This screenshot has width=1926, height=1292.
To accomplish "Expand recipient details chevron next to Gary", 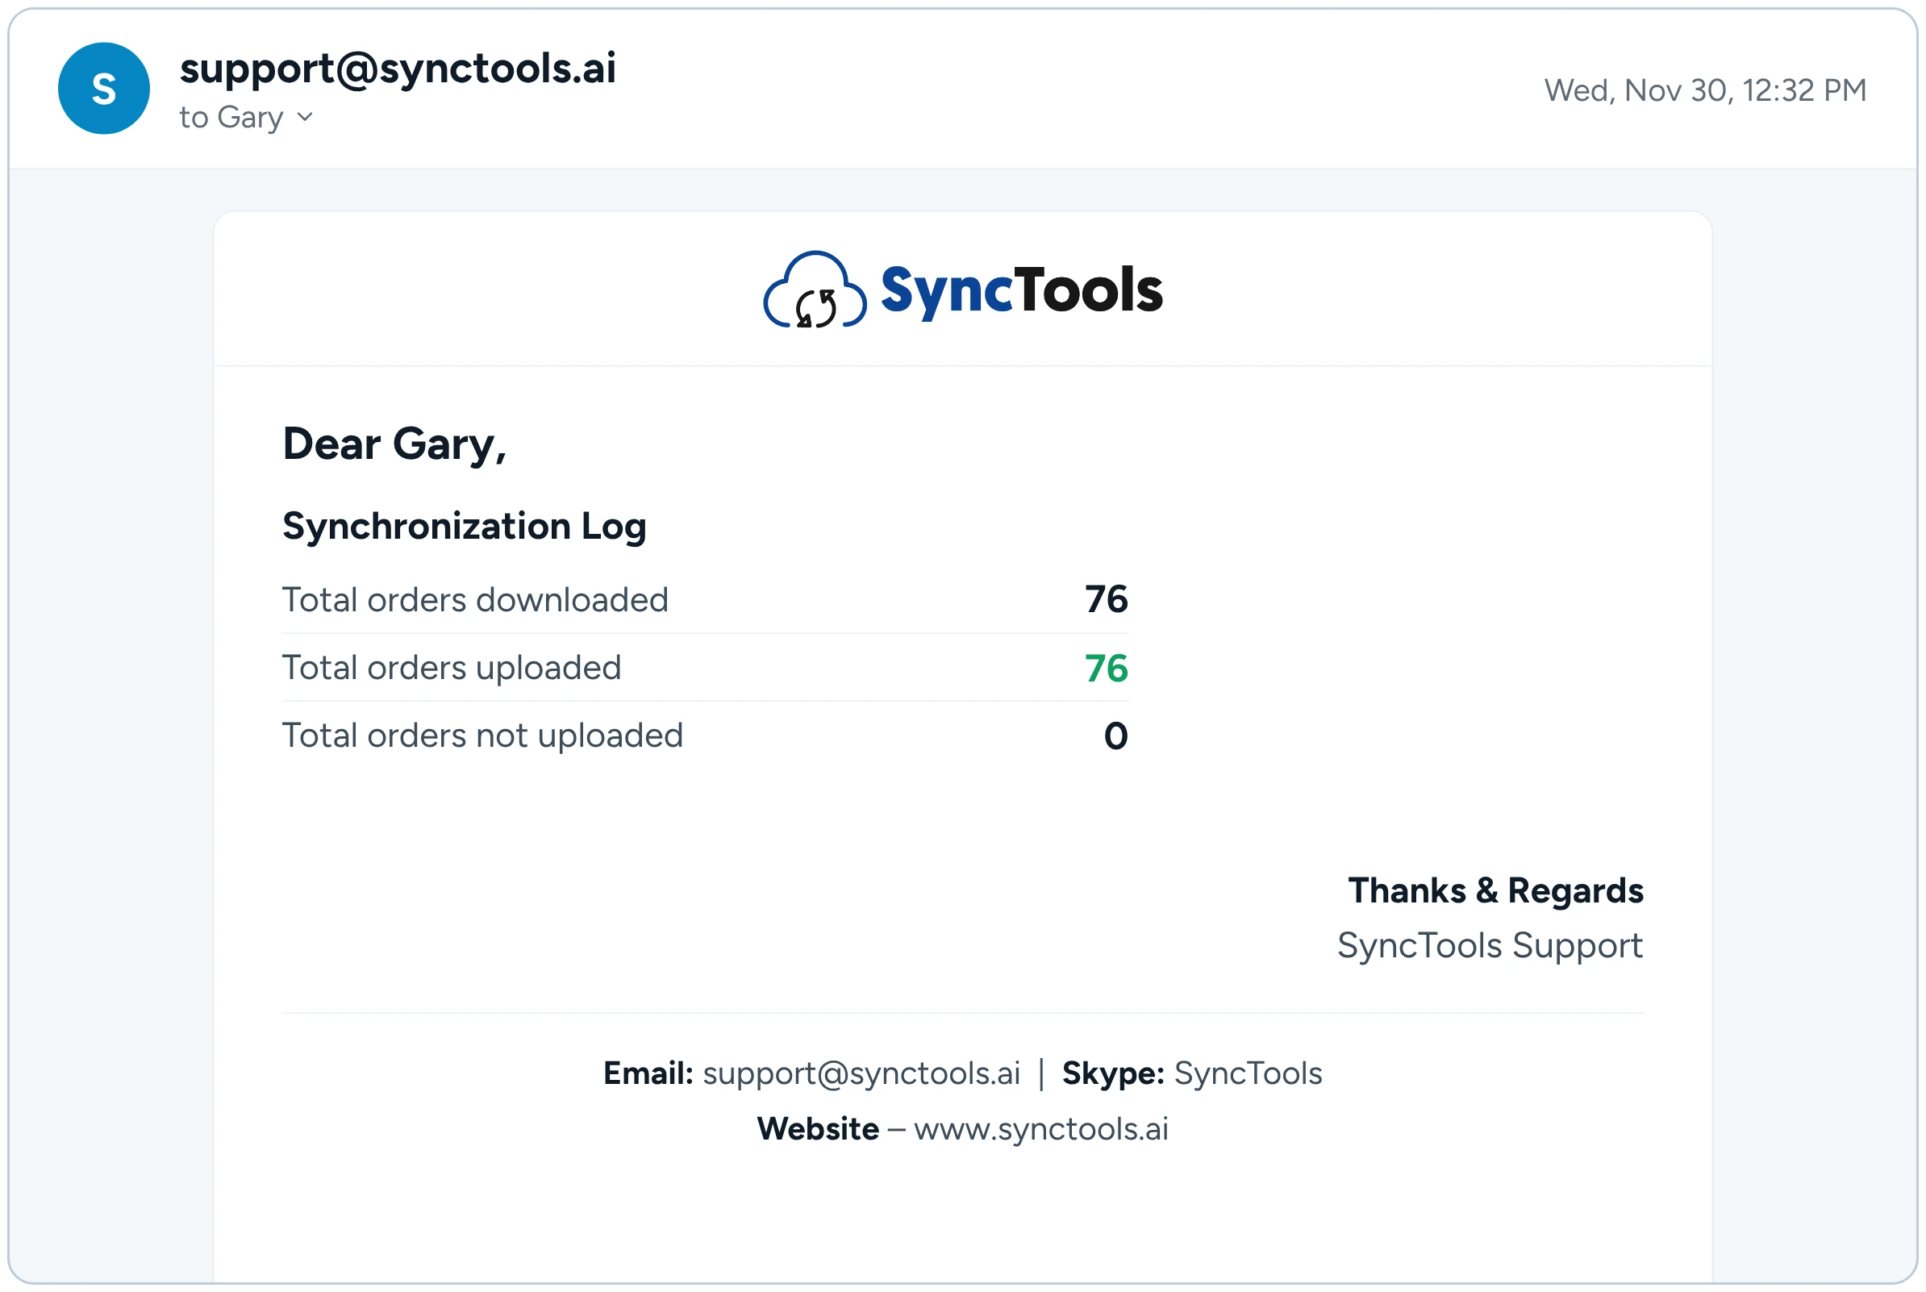I will (x=305, y=117).
